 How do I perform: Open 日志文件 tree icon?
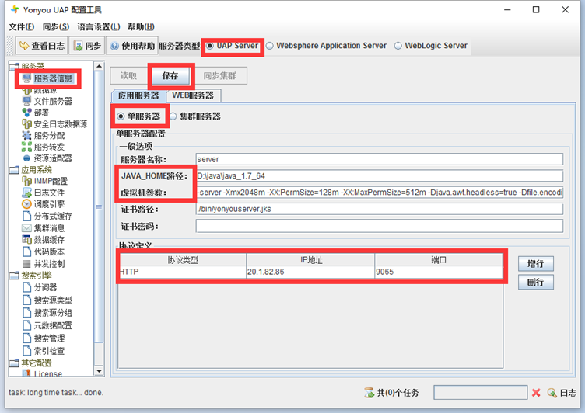click(27, 193)
